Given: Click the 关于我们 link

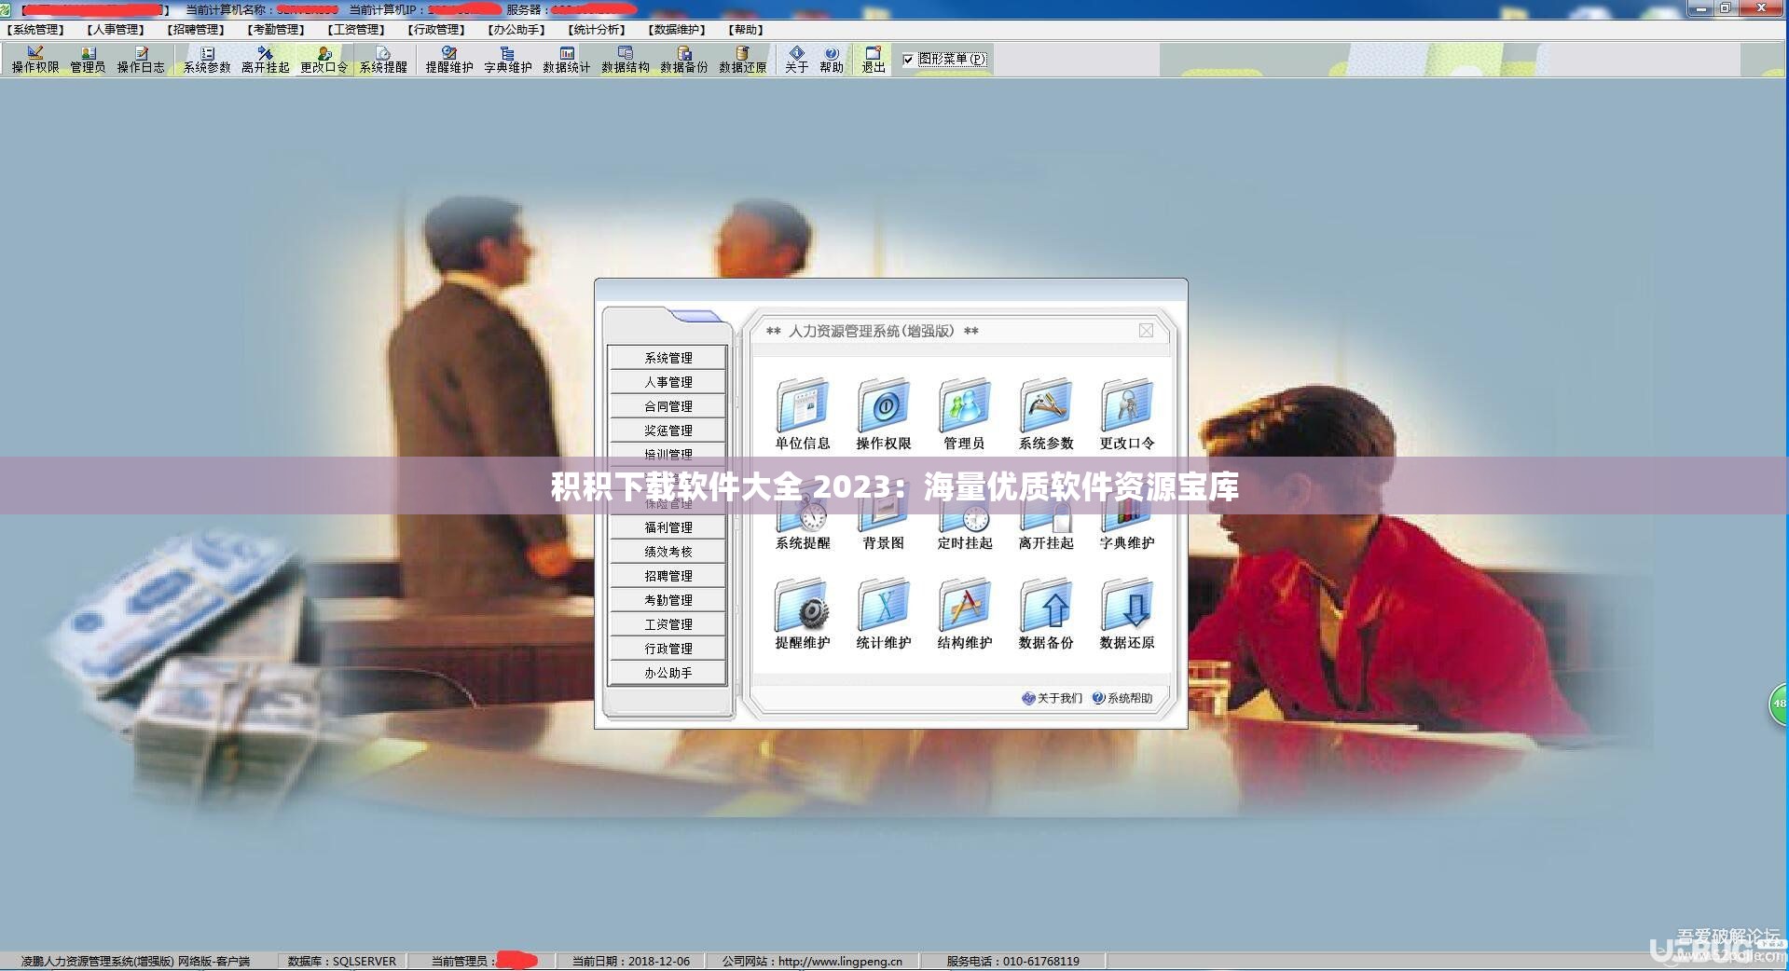Looking at the screenshot, I should click(x=1053, y=698).
